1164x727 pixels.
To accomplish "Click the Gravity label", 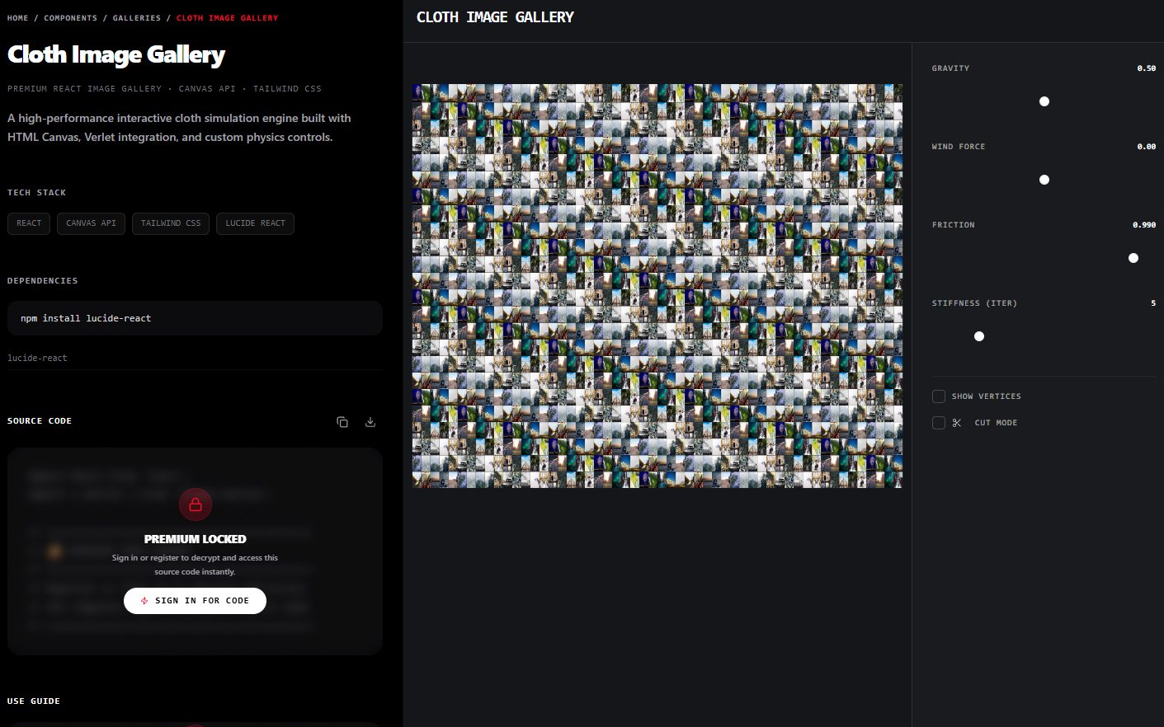I will (950, 68).
